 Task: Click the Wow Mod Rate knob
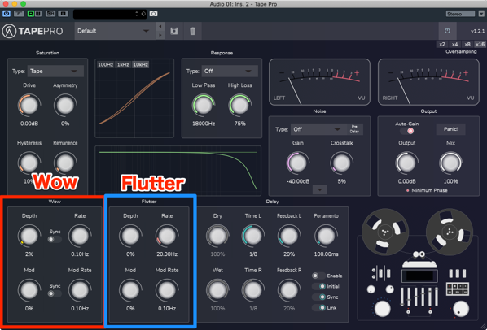[x=80, y=290]
